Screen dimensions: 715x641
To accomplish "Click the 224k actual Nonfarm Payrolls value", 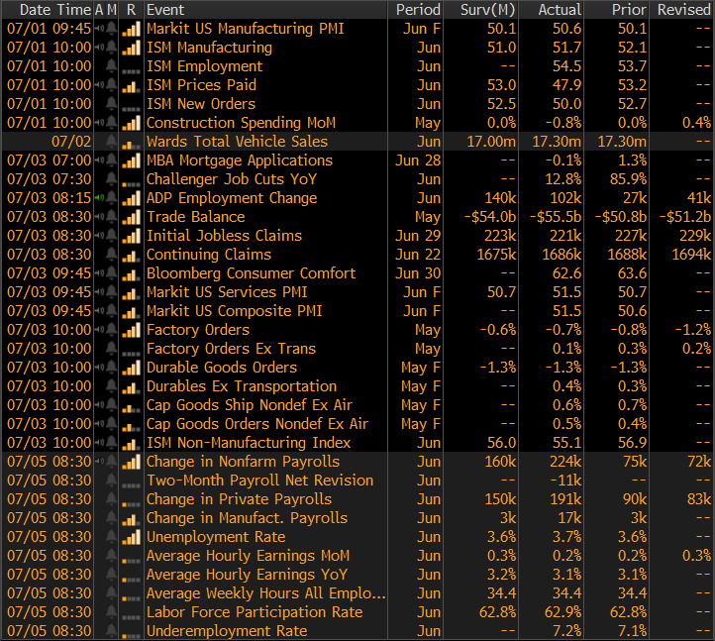I will [564, 462].
